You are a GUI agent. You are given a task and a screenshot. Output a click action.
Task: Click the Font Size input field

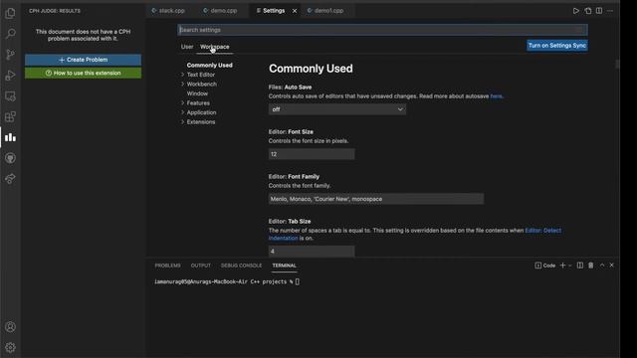pyautogui.click(x=312, y=154)
